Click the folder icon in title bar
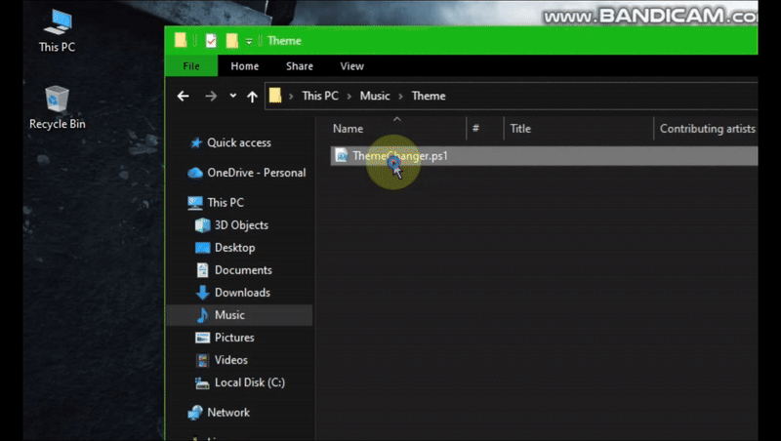The width and height of the screenshot is (781, 441). [181, 40]
